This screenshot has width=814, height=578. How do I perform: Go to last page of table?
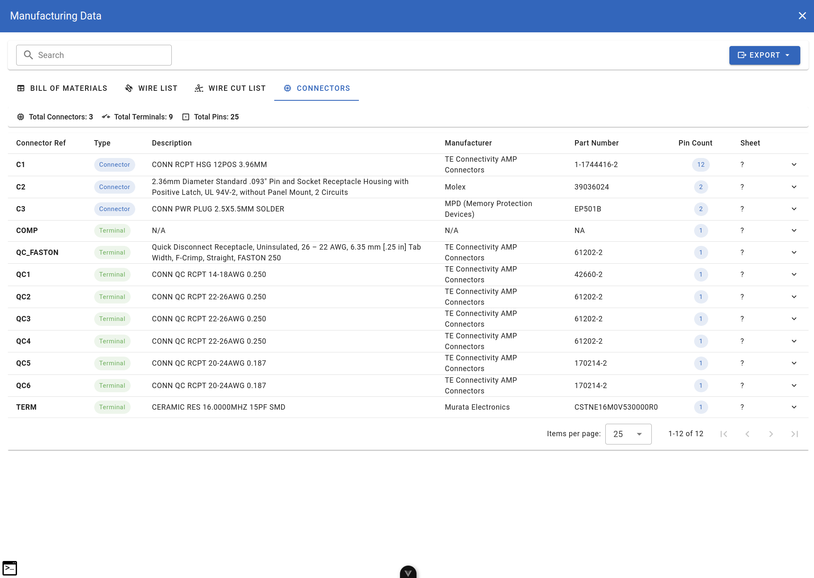tap(794, 434)
